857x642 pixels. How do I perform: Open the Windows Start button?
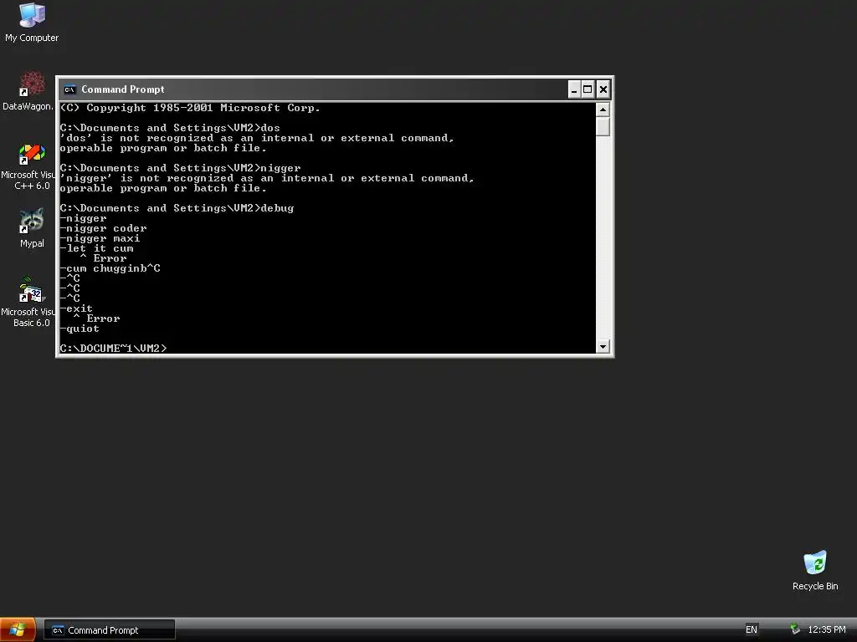(x=18, y=630)
